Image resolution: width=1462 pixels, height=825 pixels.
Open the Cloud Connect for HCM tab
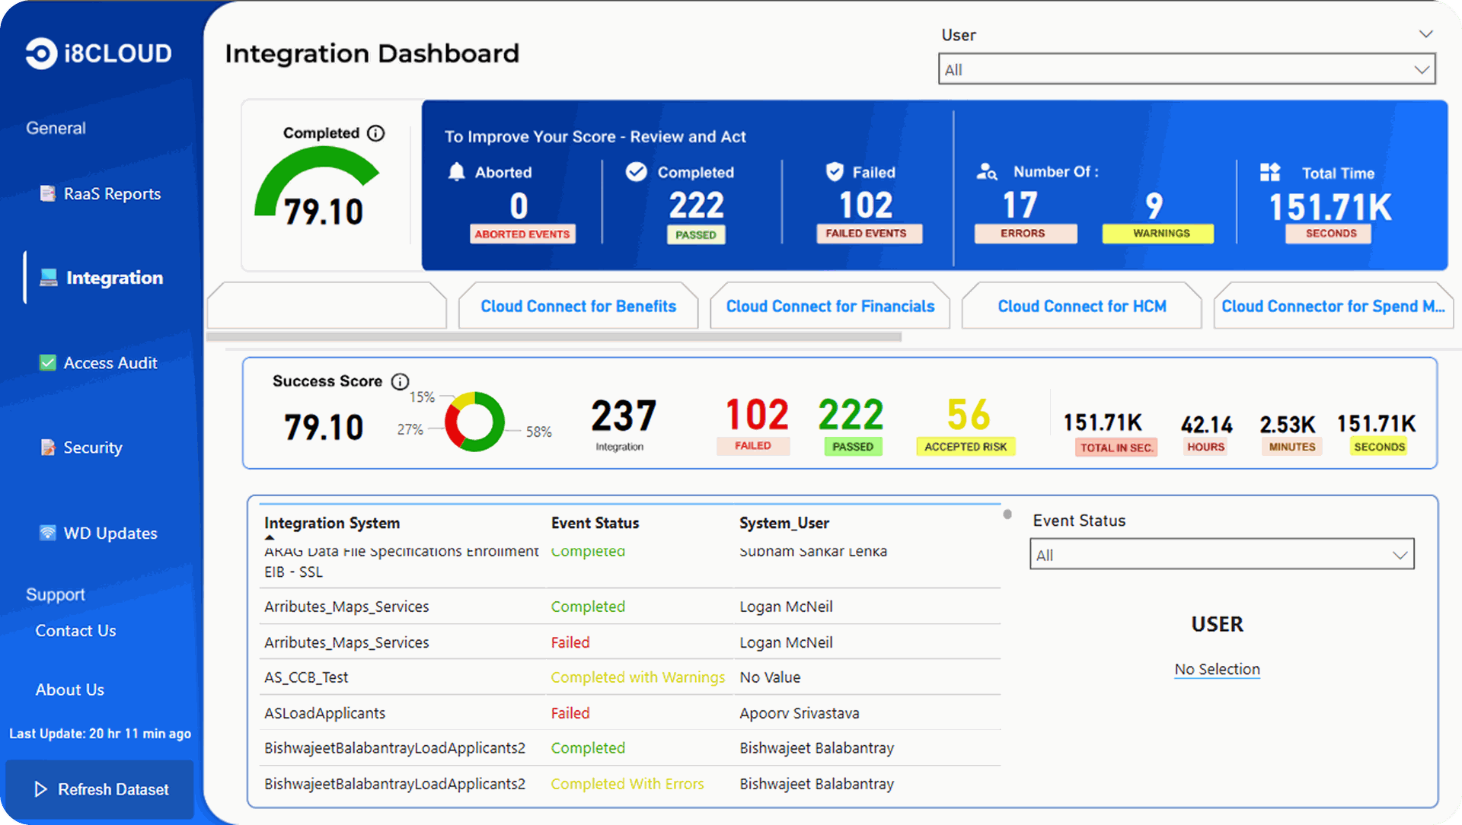1081,306
